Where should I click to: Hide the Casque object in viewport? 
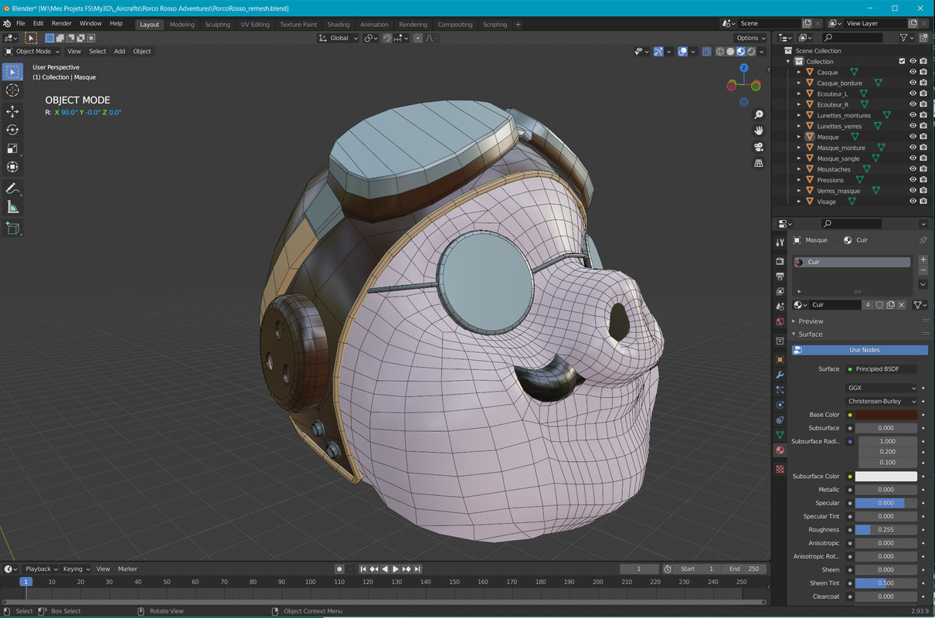pyautogui.click(x=913, y=72)
